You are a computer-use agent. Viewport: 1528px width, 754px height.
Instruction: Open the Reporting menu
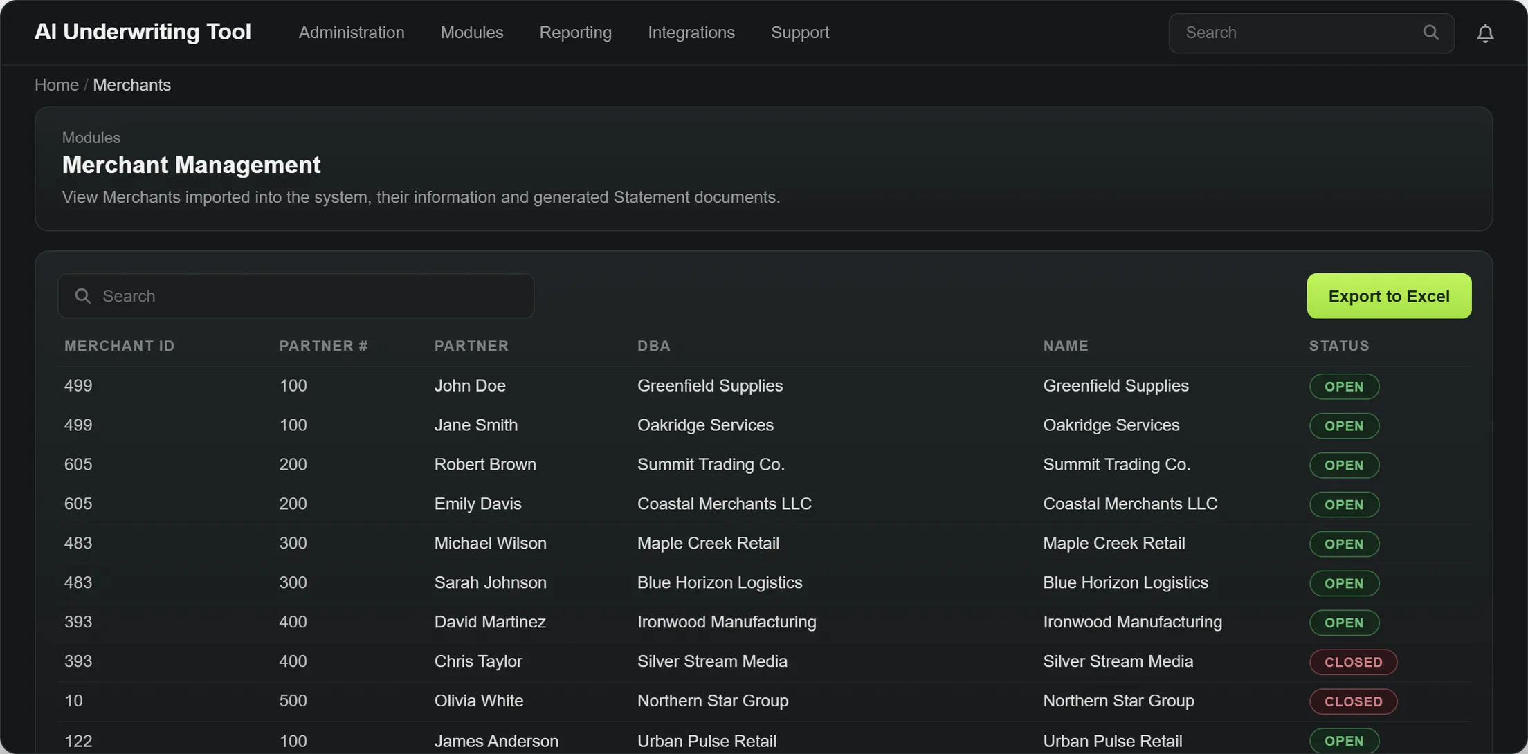576,33
